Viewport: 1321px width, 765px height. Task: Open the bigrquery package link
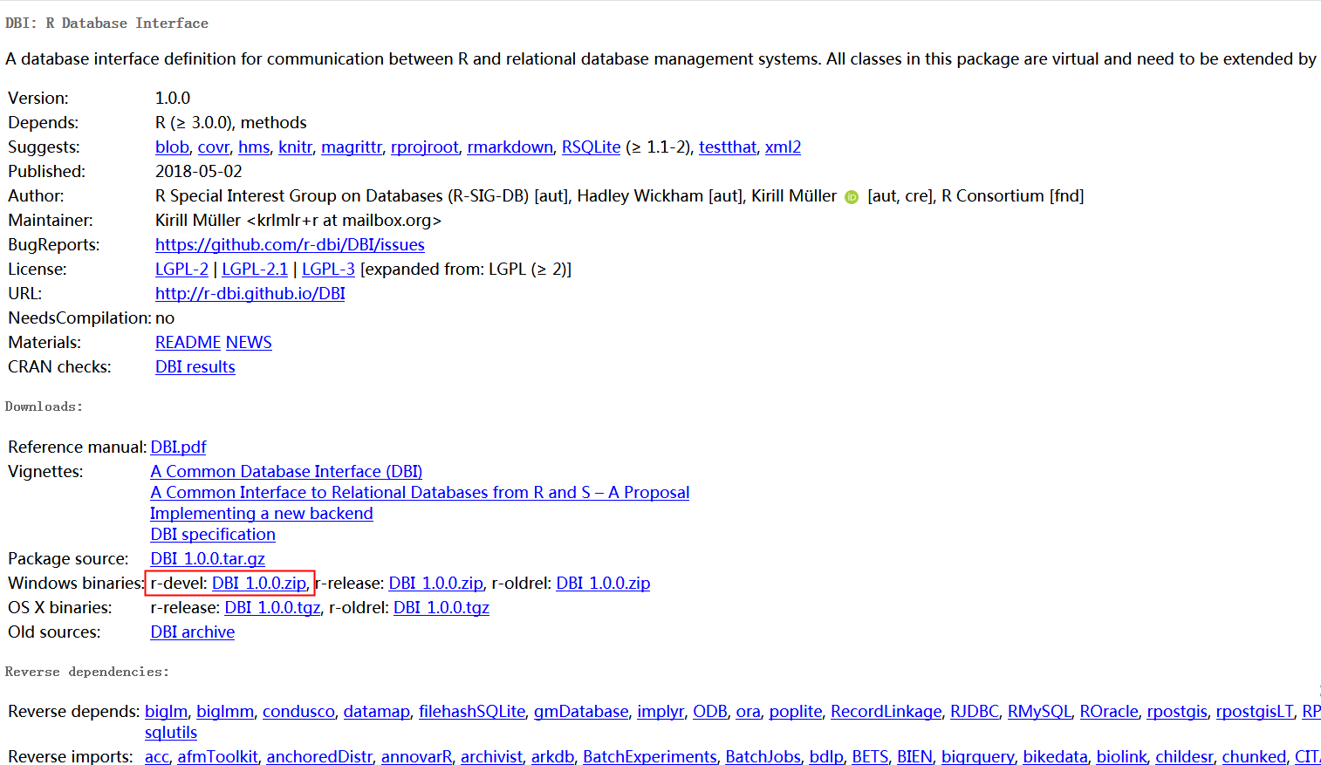click(978, 756)
